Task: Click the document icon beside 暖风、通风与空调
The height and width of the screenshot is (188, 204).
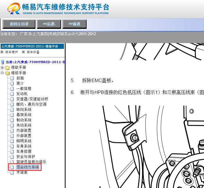Action: click(12, 104)
